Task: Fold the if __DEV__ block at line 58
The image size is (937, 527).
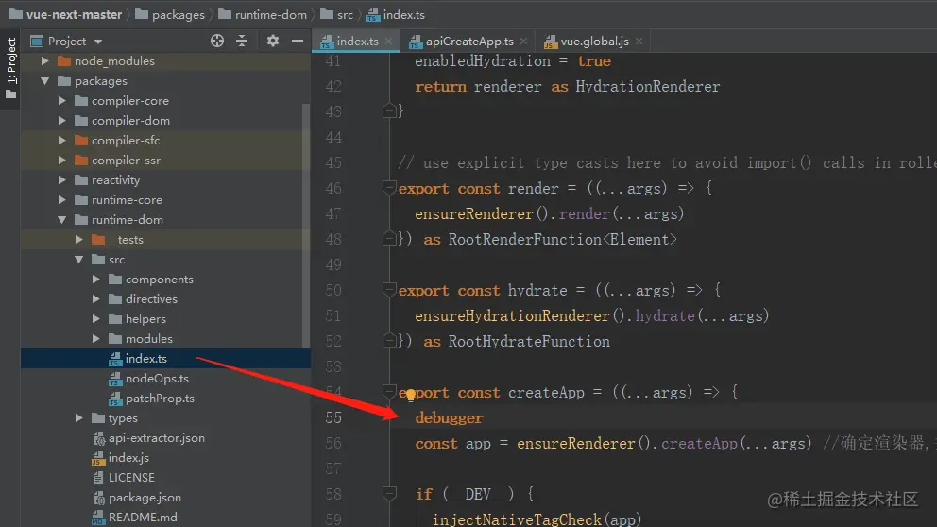Action: point(389,494)
